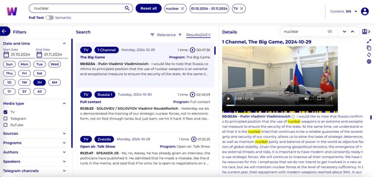The width and height of the screenshot is (374, 177).
Task: Toggle Full Text to Semantic search
Action: (50, 17)
